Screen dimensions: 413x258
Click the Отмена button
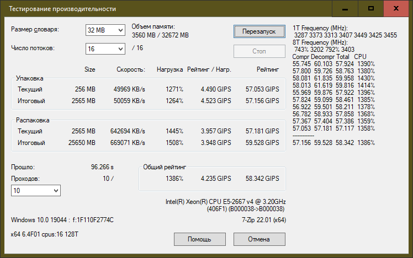tap(259, 239)
